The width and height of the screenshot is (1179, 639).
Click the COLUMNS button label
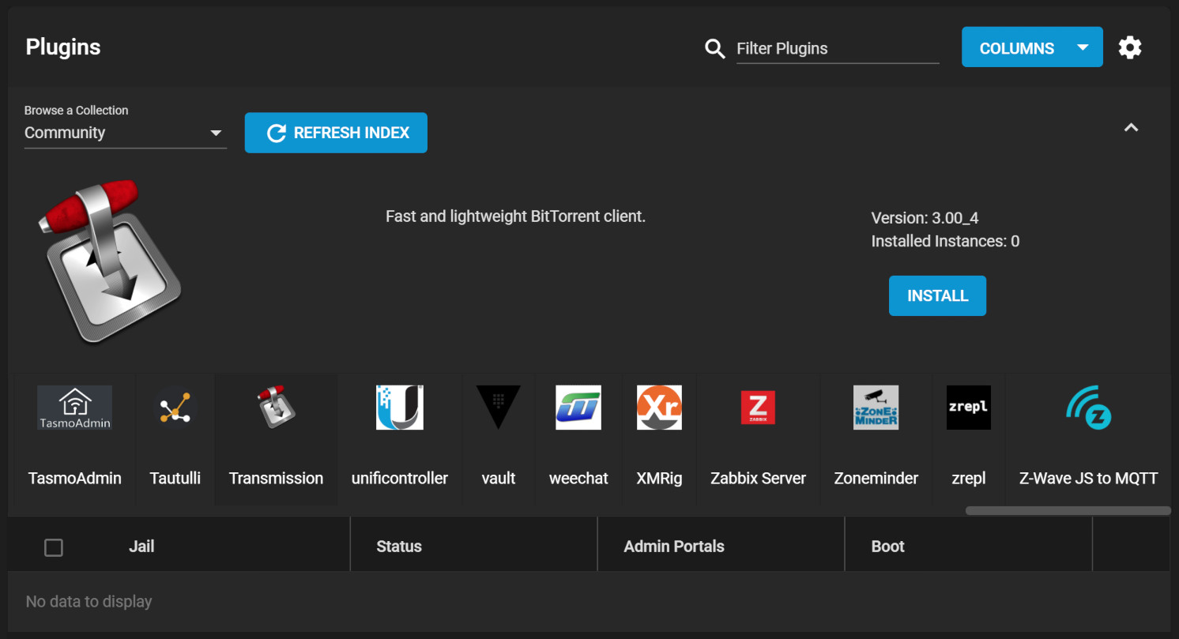tap(1017, 48)
